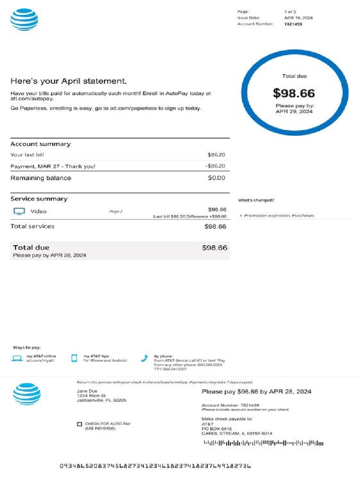
Task: Click the Service summary section heading
Action: pos(39,199)
